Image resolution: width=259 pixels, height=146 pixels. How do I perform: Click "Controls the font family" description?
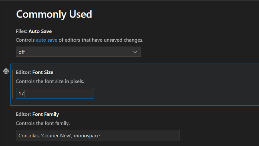pos(43,123)
